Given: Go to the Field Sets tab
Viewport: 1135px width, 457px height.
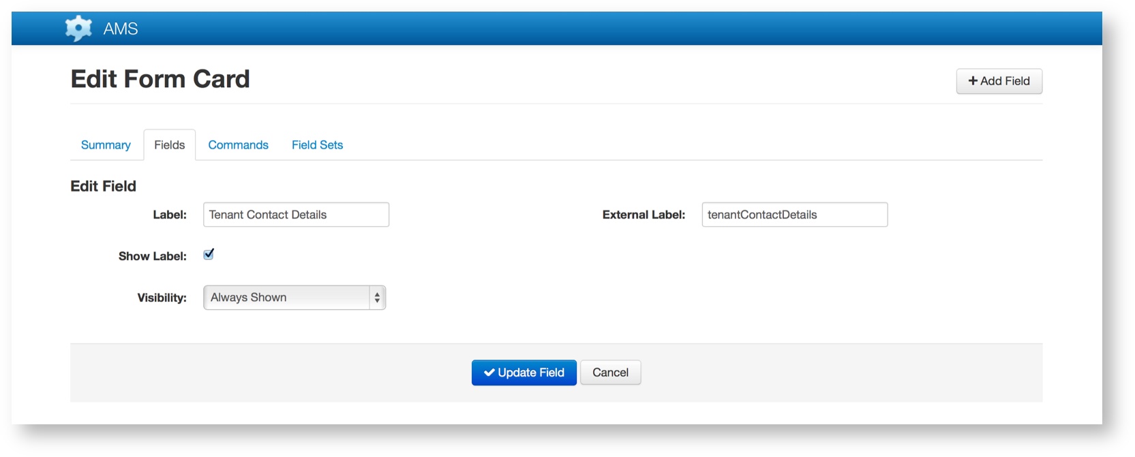Looking at the screenshot, I should tap(317, 145).
